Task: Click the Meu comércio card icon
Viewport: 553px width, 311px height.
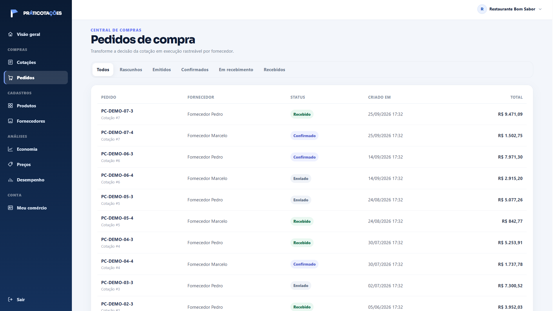Action: click(x=10, y=208)
